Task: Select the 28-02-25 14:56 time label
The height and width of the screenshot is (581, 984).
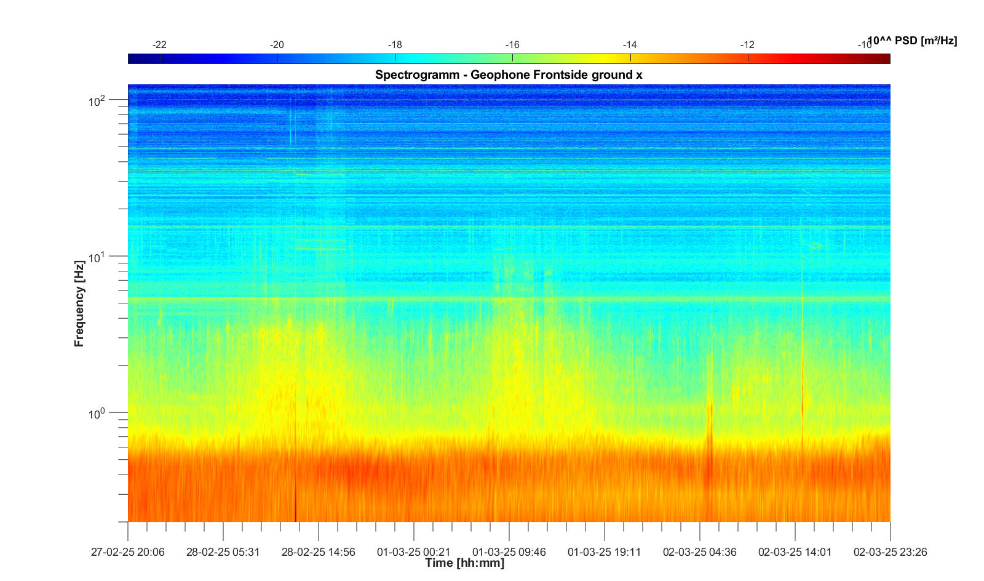Action: [x=318, y=552]
